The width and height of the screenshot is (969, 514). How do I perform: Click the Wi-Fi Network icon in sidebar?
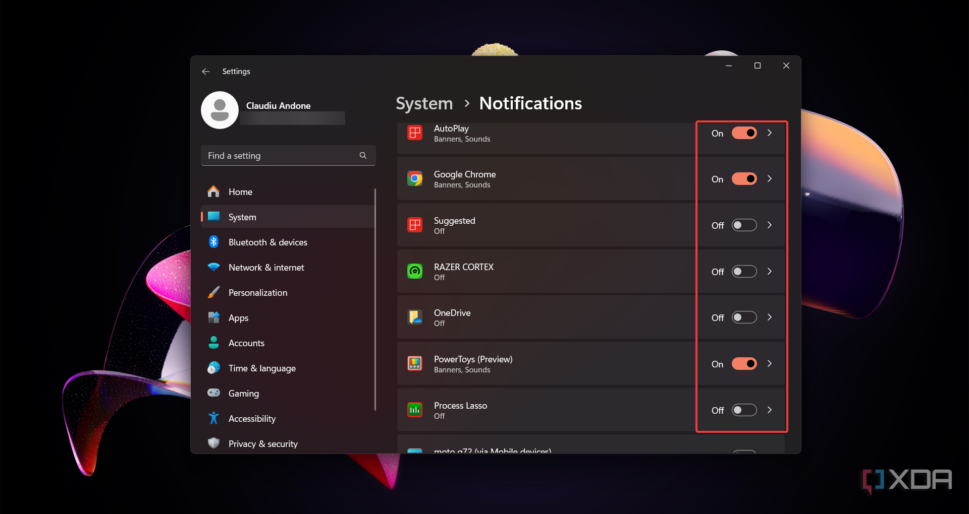click(213, 267)
